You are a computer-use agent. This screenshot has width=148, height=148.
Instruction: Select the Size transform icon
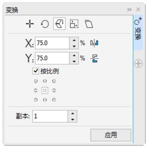(x=74, y=24)
